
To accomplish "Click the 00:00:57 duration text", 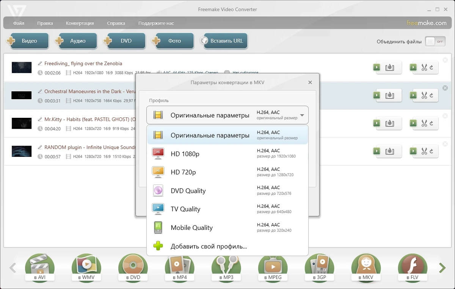I will 53,156.
